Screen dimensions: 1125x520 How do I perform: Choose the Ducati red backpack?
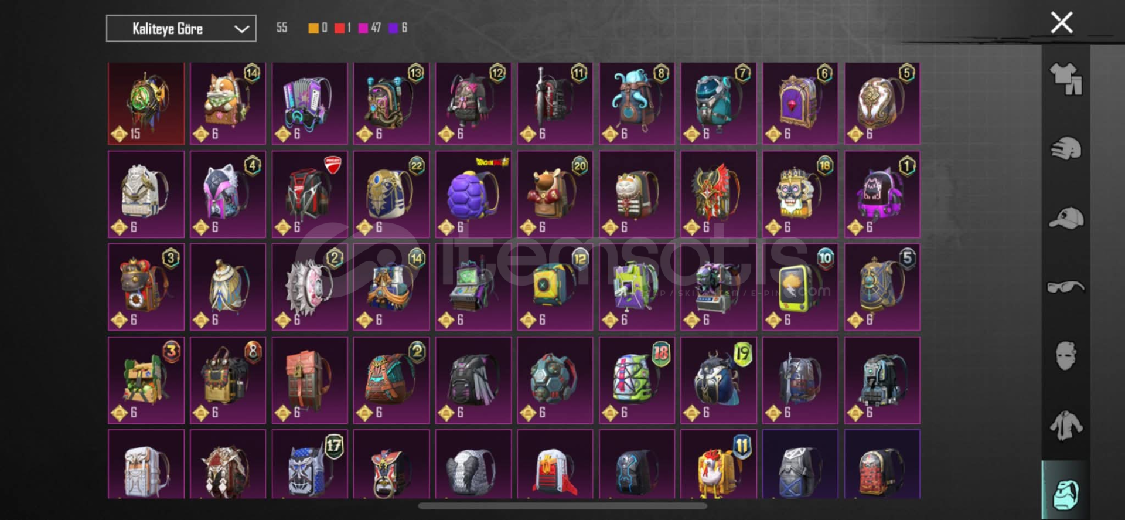pos(309,195)
